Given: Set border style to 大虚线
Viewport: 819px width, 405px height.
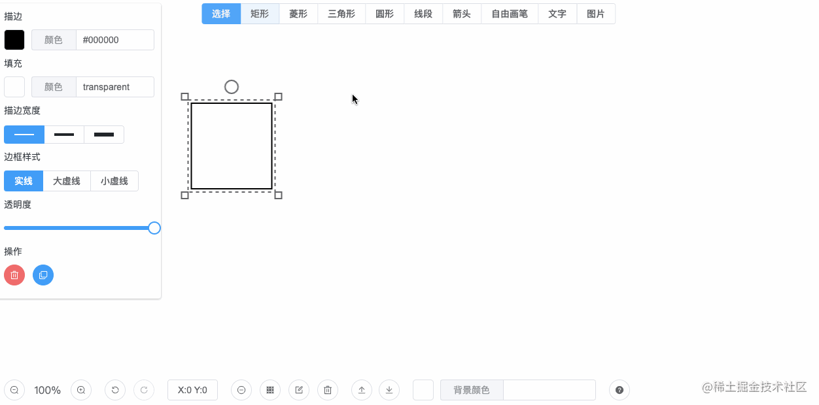Looking at the screenshot, I should pyautogui.click(x=67, y=181).
